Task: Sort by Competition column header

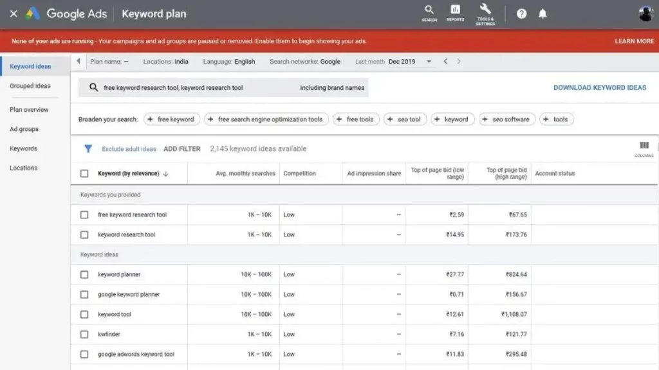Action: click(x=299, y=173)
